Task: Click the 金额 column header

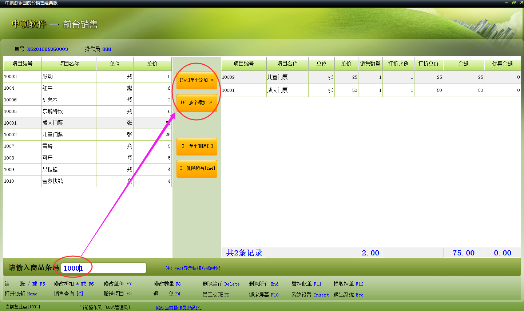Action: pos(464,64)
